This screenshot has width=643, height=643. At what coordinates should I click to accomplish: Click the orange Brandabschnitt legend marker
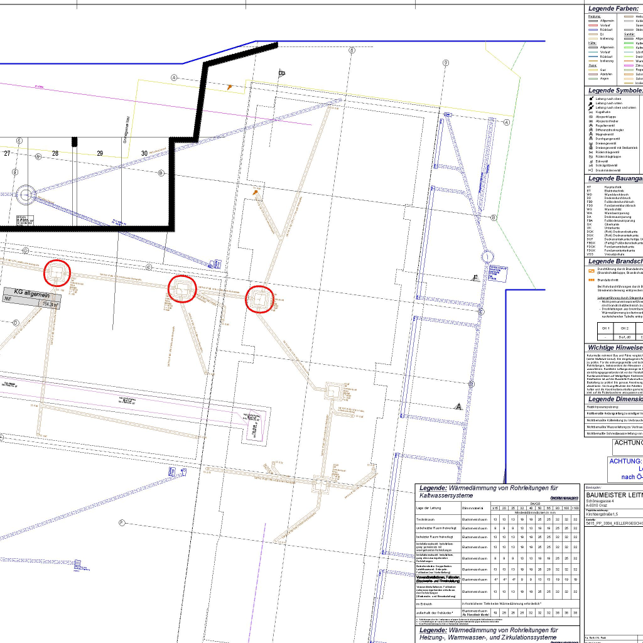tap(591, 279)
